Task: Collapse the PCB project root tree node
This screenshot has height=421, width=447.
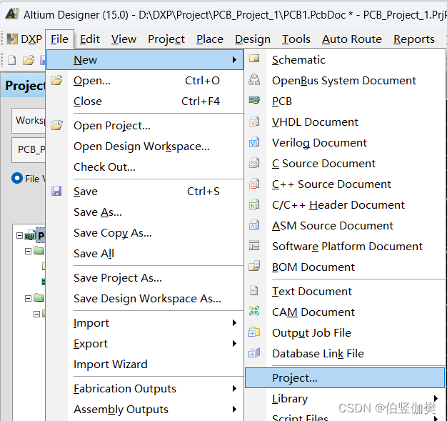Action: [x=19, y=235]
